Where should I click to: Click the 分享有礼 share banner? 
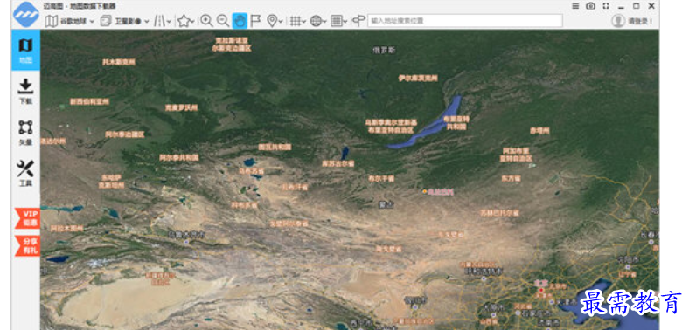28,245
